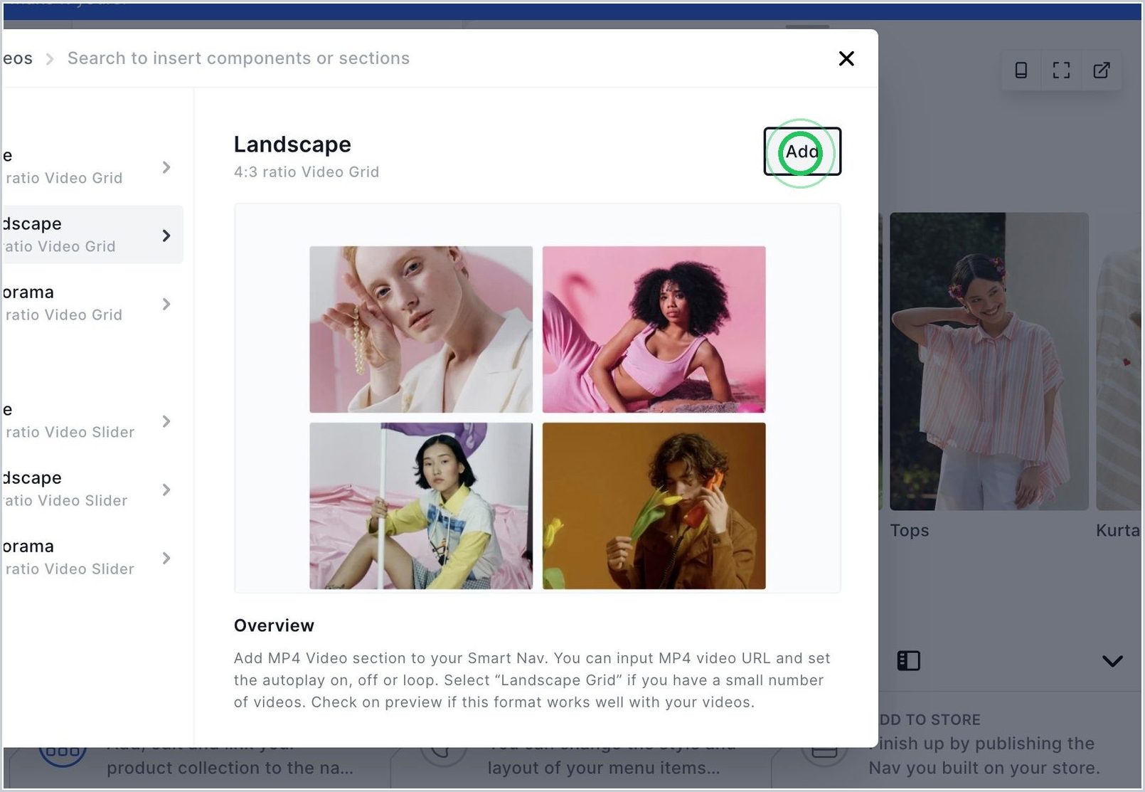Close the insert components dialog
This screenshot has width=1145, height=792.
[x=846, y=58]
